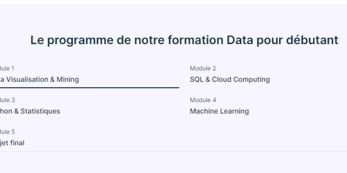Image resolution: width=347 pixels, height=173 pixels.
Task: Switch to the Module 3 label
Action: tap(7, 100)
